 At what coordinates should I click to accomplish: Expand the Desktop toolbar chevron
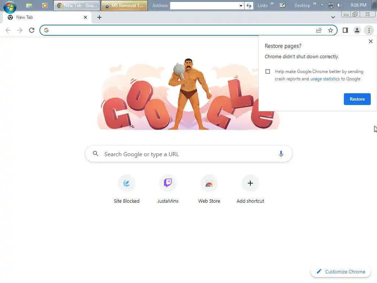point(314,4)
